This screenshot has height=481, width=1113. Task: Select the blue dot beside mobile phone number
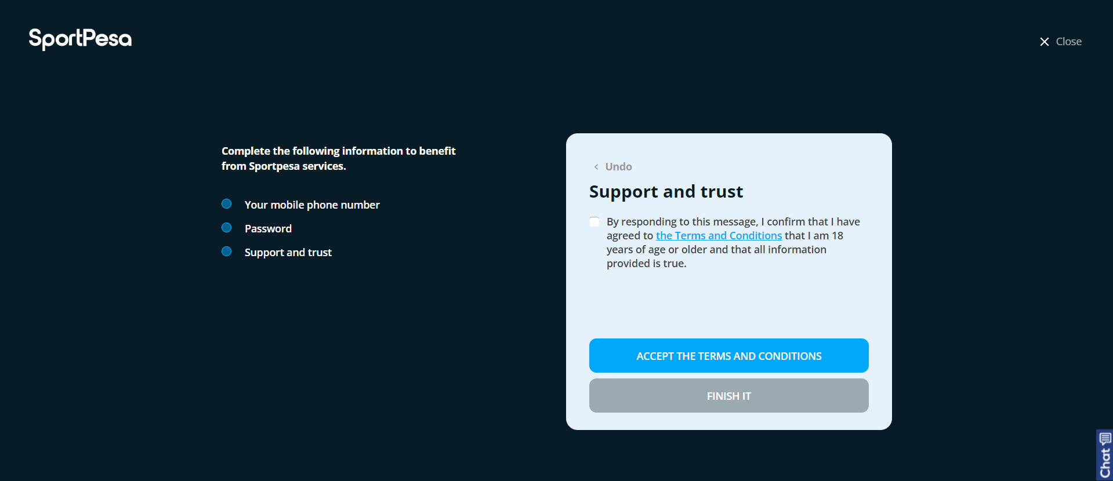(227, 204)
